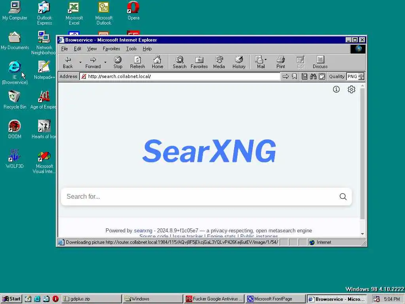Open the Favorites toolbar button

click(x=199, y=63)
